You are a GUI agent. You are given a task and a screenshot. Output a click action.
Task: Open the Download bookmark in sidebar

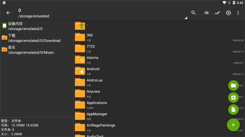[37, 38]
